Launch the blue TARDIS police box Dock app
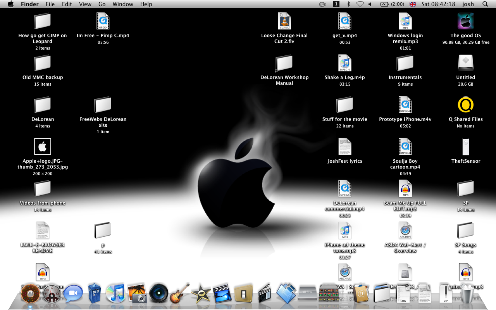The width and height of the screenshot is (496, 310). click(94, 293)
